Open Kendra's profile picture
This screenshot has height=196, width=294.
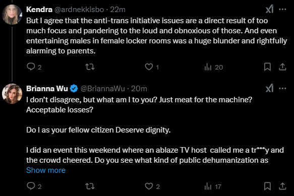click(12, 15)
